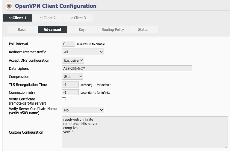Click the 'comp-lzo' line in the textarea
The height and width of the screenshot is (151, 230).
(x=70, y=128)
